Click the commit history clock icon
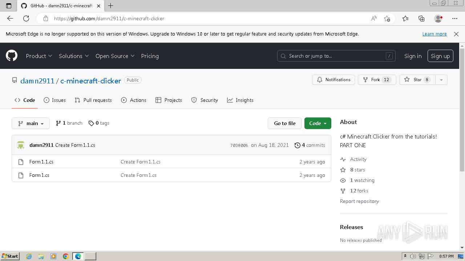The height and width of the screenshot is (261, 465). point(298,145)
